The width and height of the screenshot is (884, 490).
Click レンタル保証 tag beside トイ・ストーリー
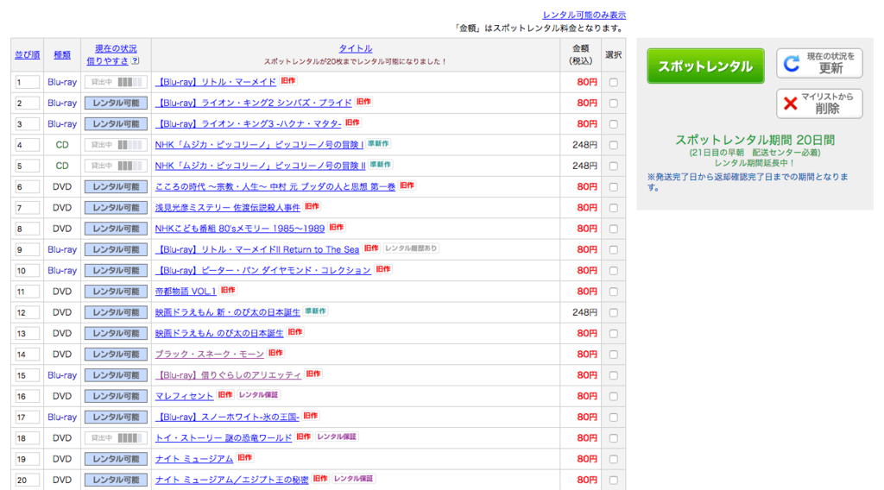click(x=337, y=437)
